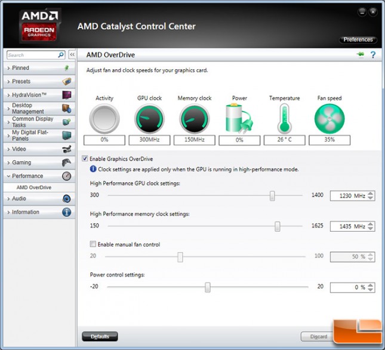Click the Information blue icon
385x350 pixels.
tap(66, 212)
